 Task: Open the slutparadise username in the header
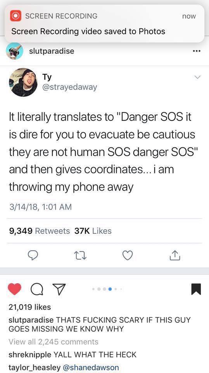52,51
